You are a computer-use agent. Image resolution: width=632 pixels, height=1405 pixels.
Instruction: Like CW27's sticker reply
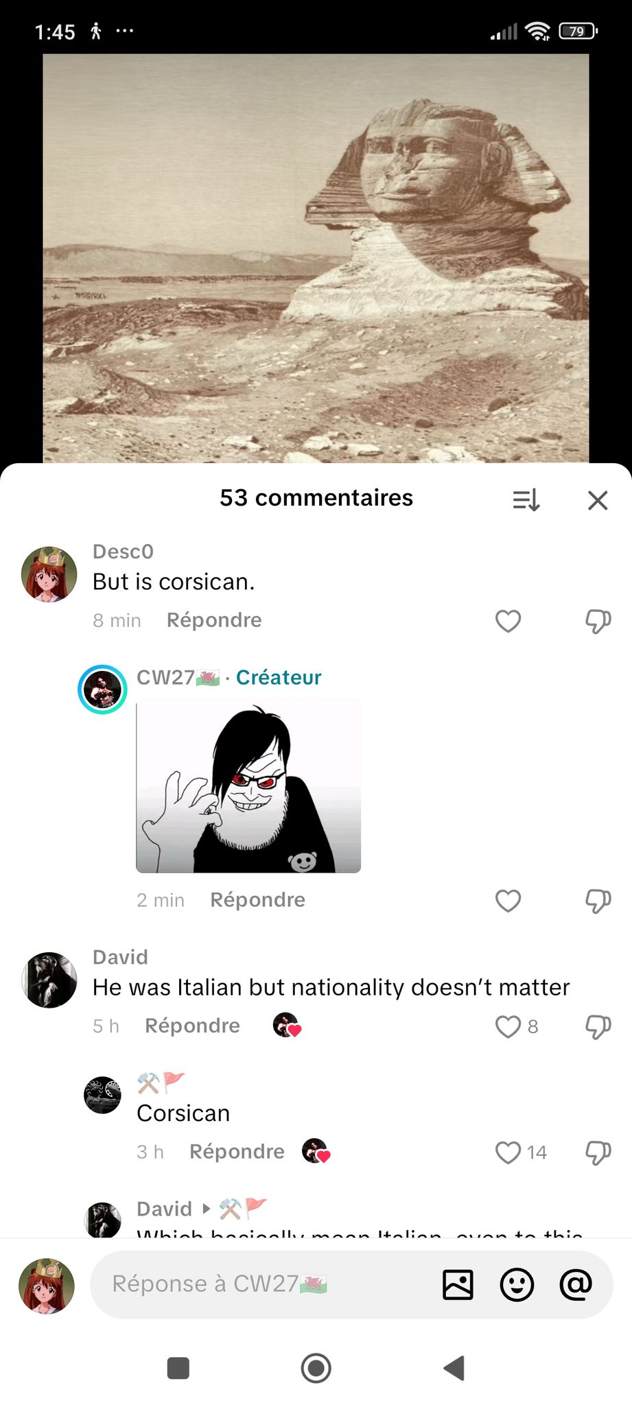(x=508, y=901)
